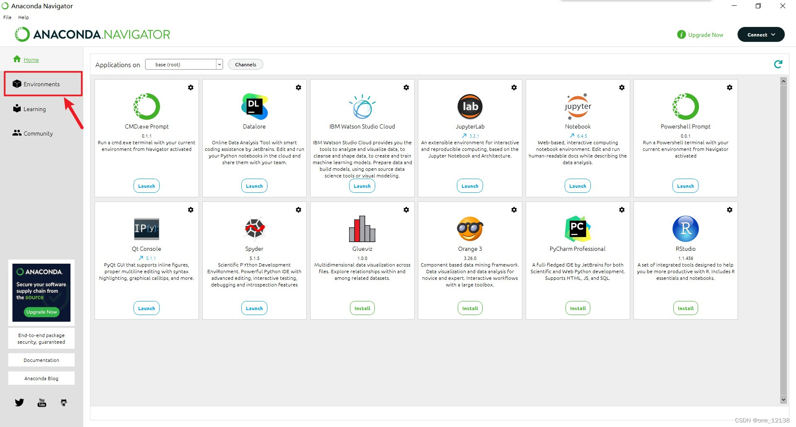Open Anaconda Twitter page icon
Viewport: 796px width, 427px height.
tap(19, 403)
